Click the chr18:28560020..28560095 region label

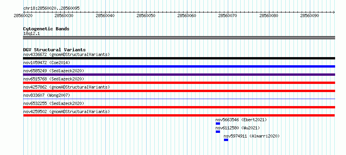(51, 9)
